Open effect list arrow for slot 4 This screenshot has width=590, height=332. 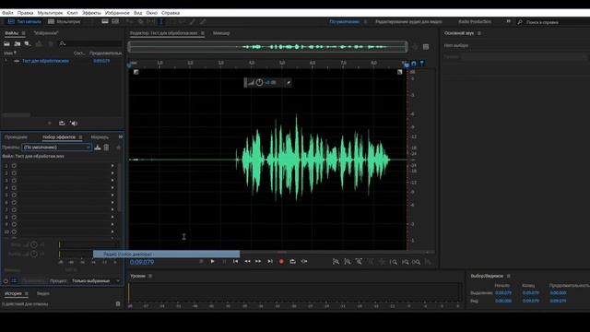pos(112,188)
